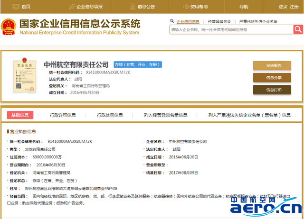The width and height of the screenshot is (304, 219).
Task: Click the national emblem logo
Action: point(9,27)
